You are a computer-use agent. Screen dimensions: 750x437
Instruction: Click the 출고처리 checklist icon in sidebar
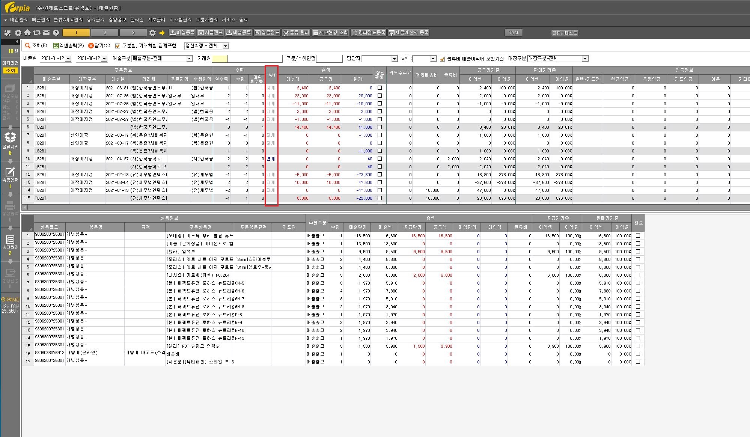(10, 240)
